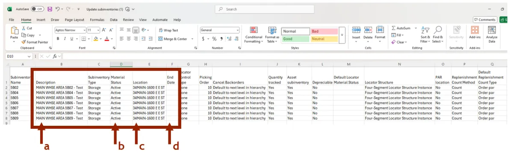Activate the Format Painter
The width and height of the screenshot is (510, 165).
[35, 42]
